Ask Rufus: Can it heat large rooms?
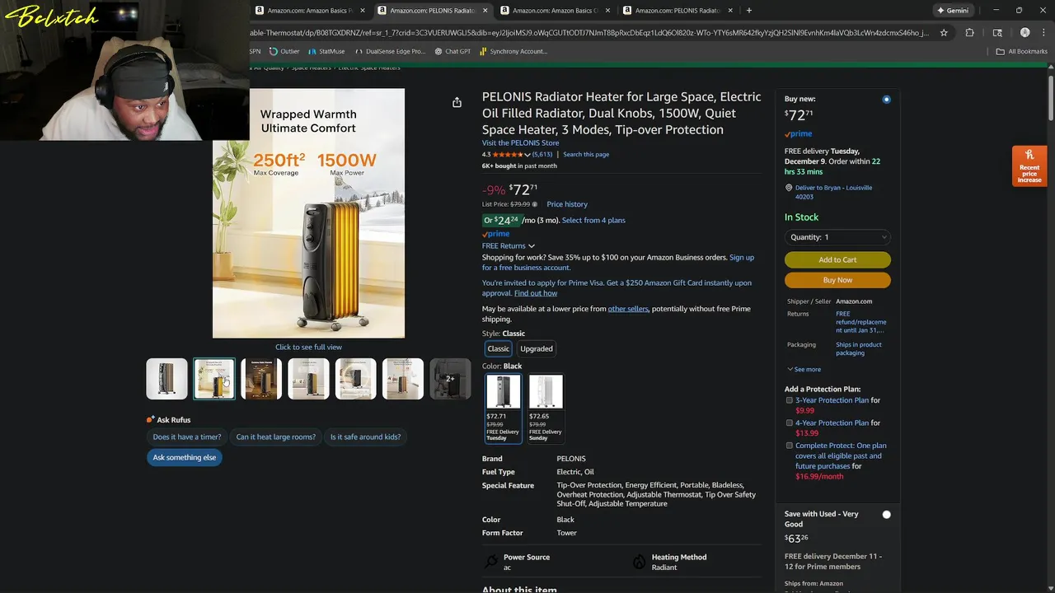The width and height of the screenshot is (1055, 593). (x=276, y=437)
